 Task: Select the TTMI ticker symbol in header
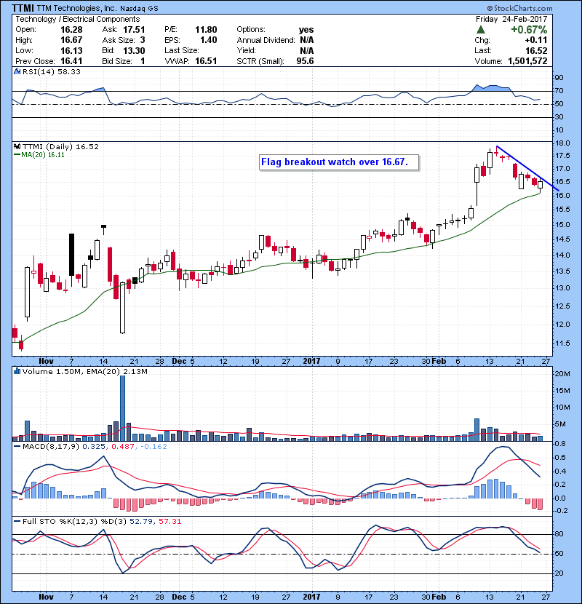(x=23, y=8)
